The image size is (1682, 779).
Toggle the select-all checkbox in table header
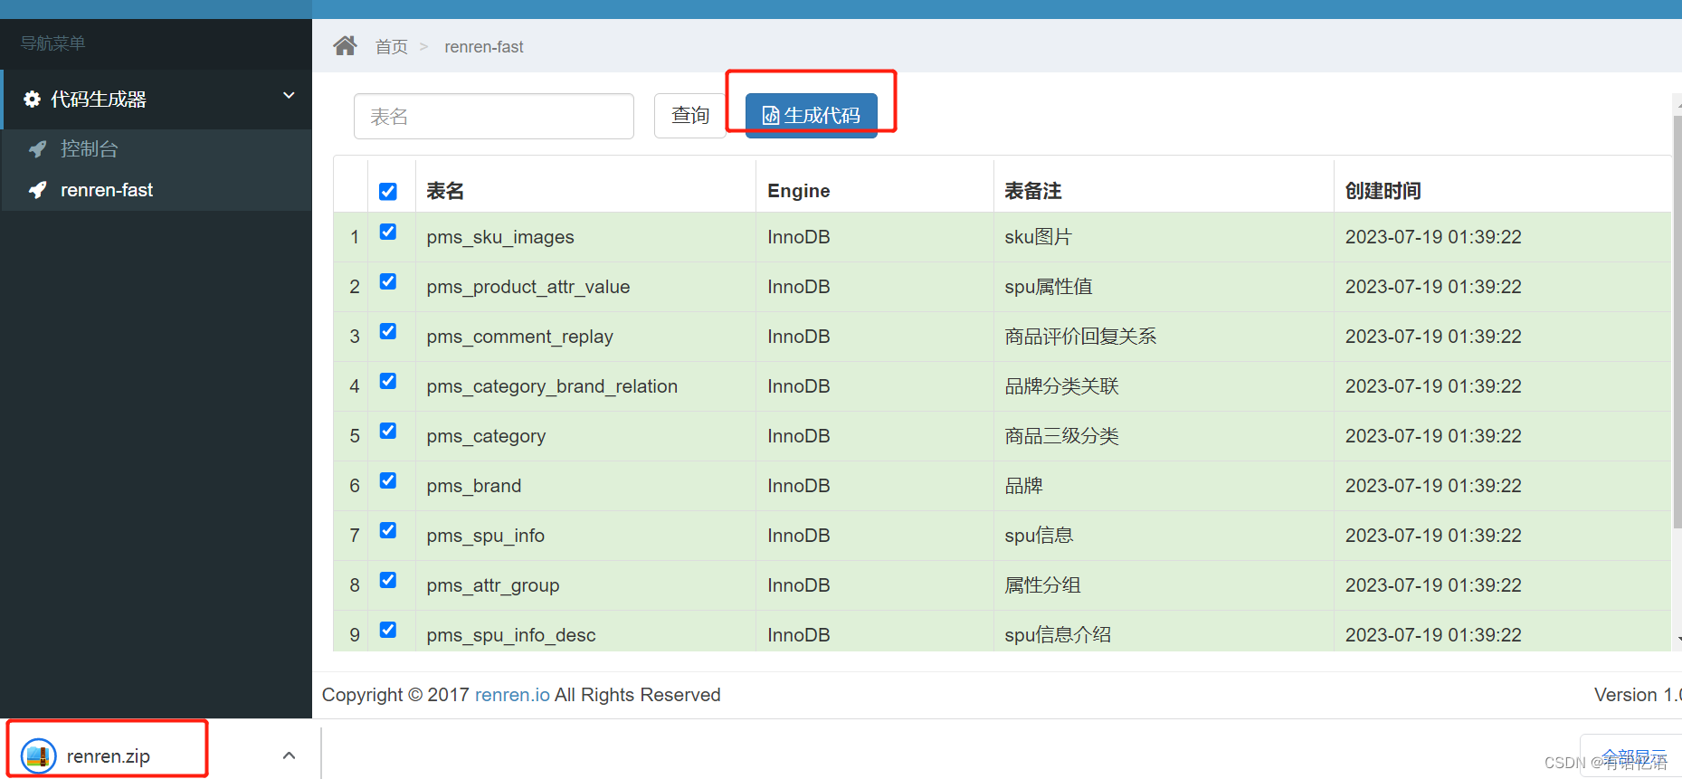(x=388, y=191)
